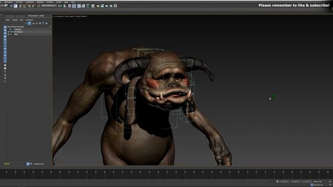Click the Grid size status readout

pos(318,182)
